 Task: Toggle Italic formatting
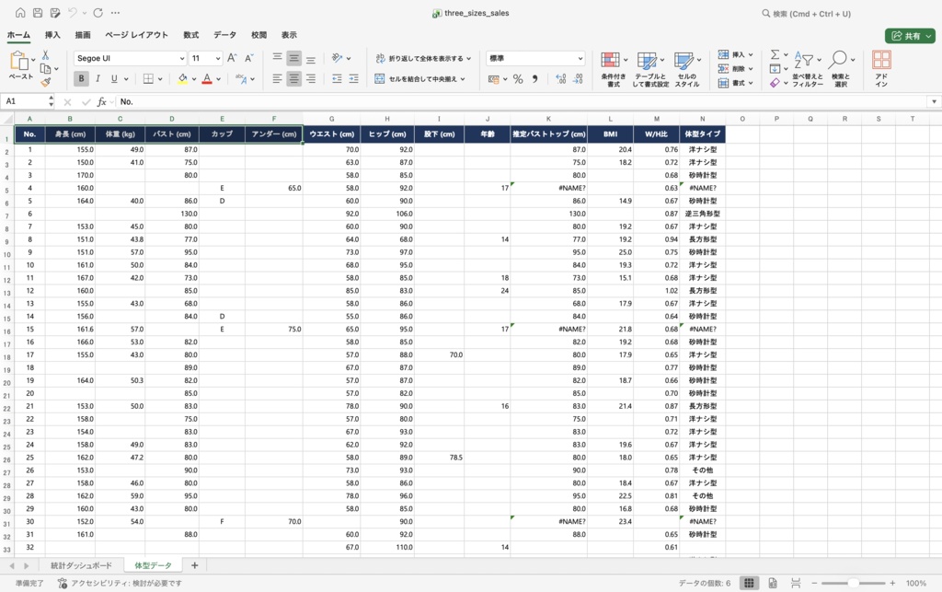98,79
